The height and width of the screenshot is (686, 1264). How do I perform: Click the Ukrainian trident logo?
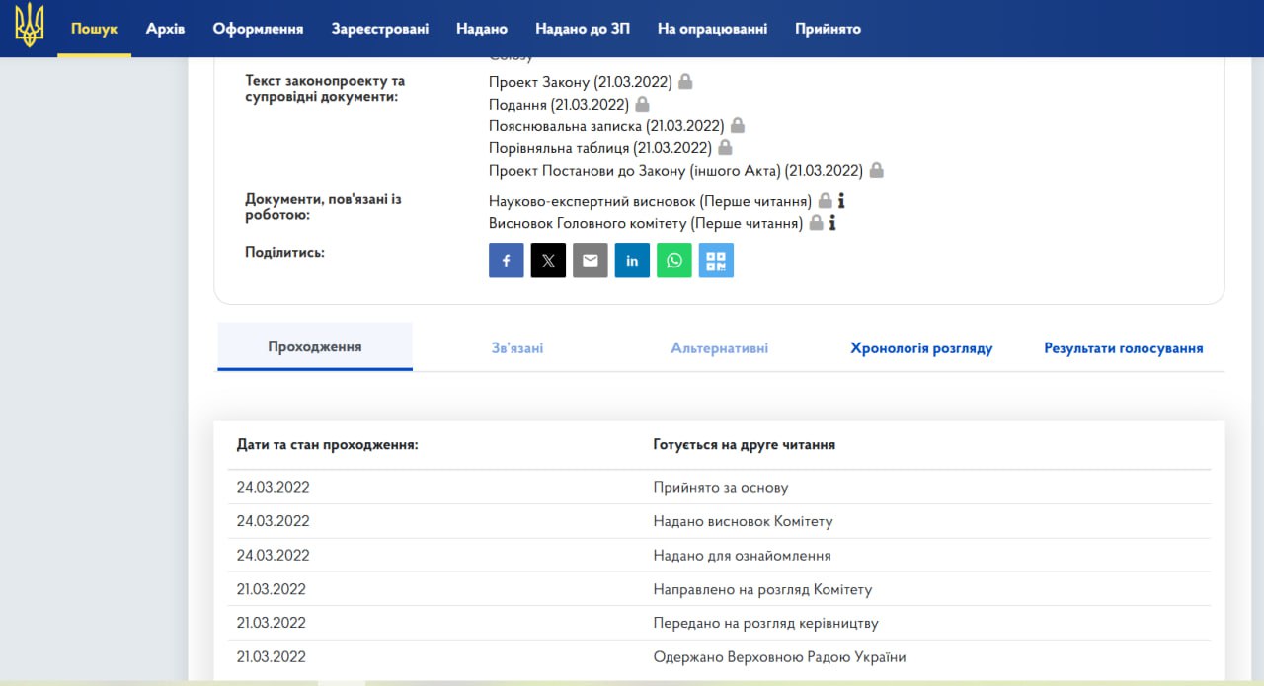[30, 26]
